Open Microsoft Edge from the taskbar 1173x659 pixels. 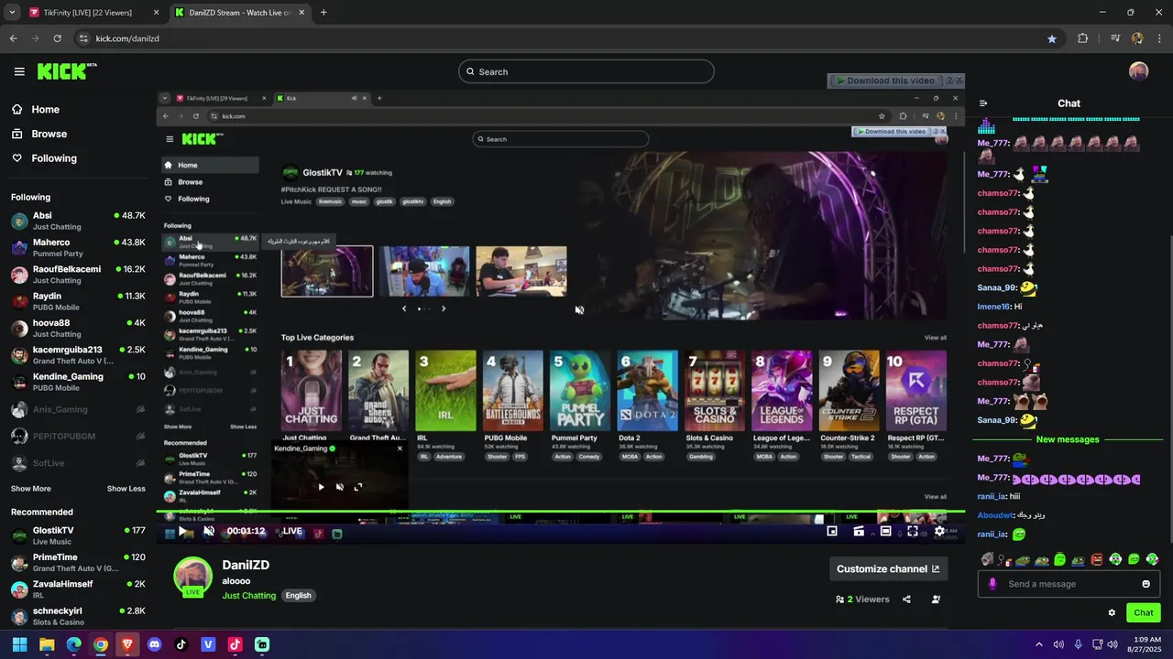73,644
